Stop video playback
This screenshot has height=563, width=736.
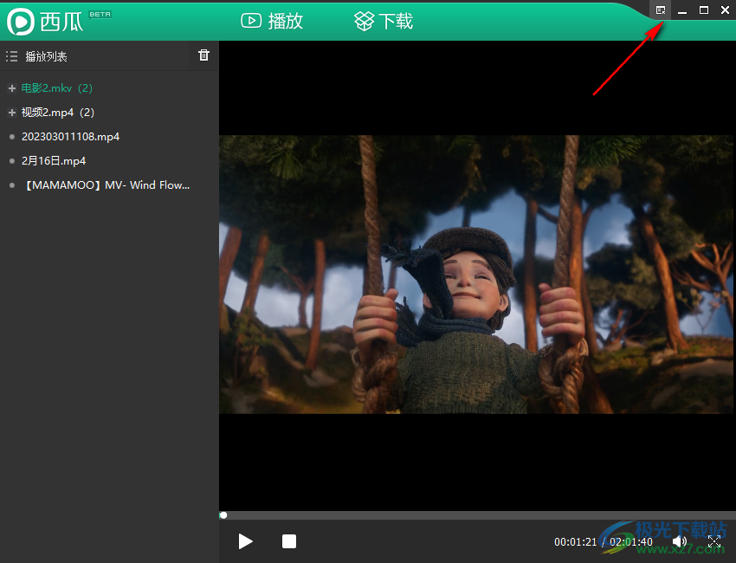click(289, 541)
